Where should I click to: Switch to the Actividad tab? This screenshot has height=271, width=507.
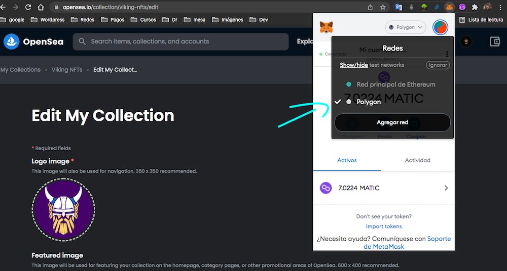pyautogui.click(x=418, y=160)
